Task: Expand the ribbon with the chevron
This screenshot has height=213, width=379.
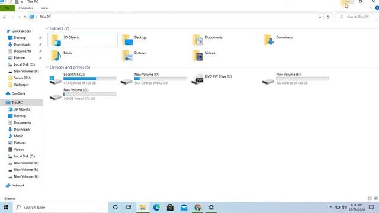Action: [x=371, y=8]
